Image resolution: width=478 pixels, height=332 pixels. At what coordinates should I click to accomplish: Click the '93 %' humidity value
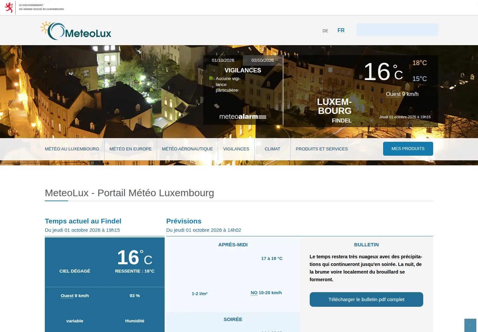[135, 295]
